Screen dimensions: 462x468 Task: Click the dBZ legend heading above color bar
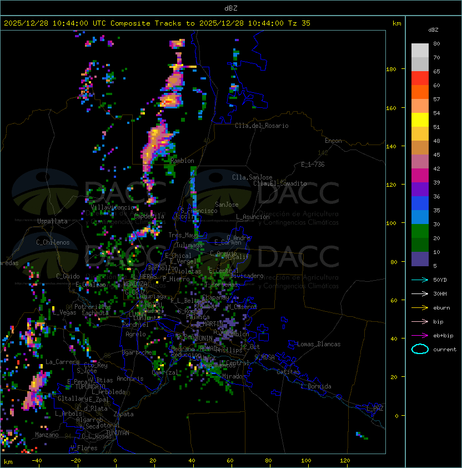[433, 30]
